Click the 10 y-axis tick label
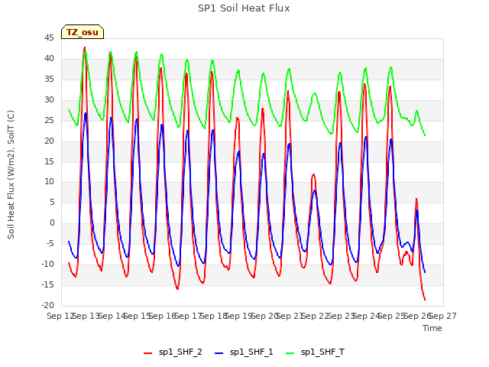 tap(49, 182)
